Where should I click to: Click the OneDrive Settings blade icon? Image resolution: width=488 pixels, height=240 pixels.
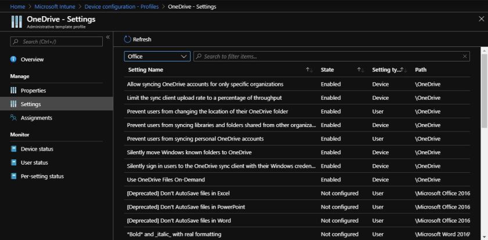[16, 21]
